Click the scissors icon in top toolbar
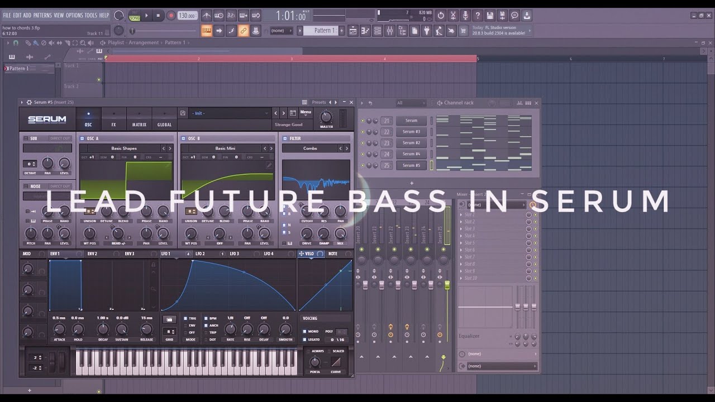Image resolution: width=715 pixels, height=402 pixels. pos(453,16)
